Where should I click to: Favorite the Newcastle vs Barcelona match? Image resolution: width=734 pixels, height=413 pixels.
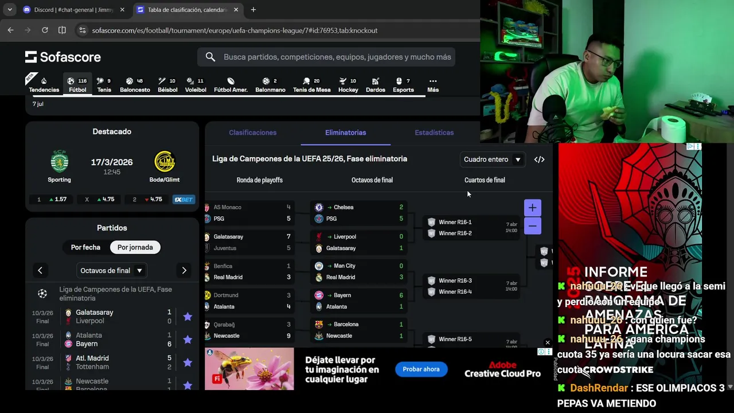click(188, 385)
